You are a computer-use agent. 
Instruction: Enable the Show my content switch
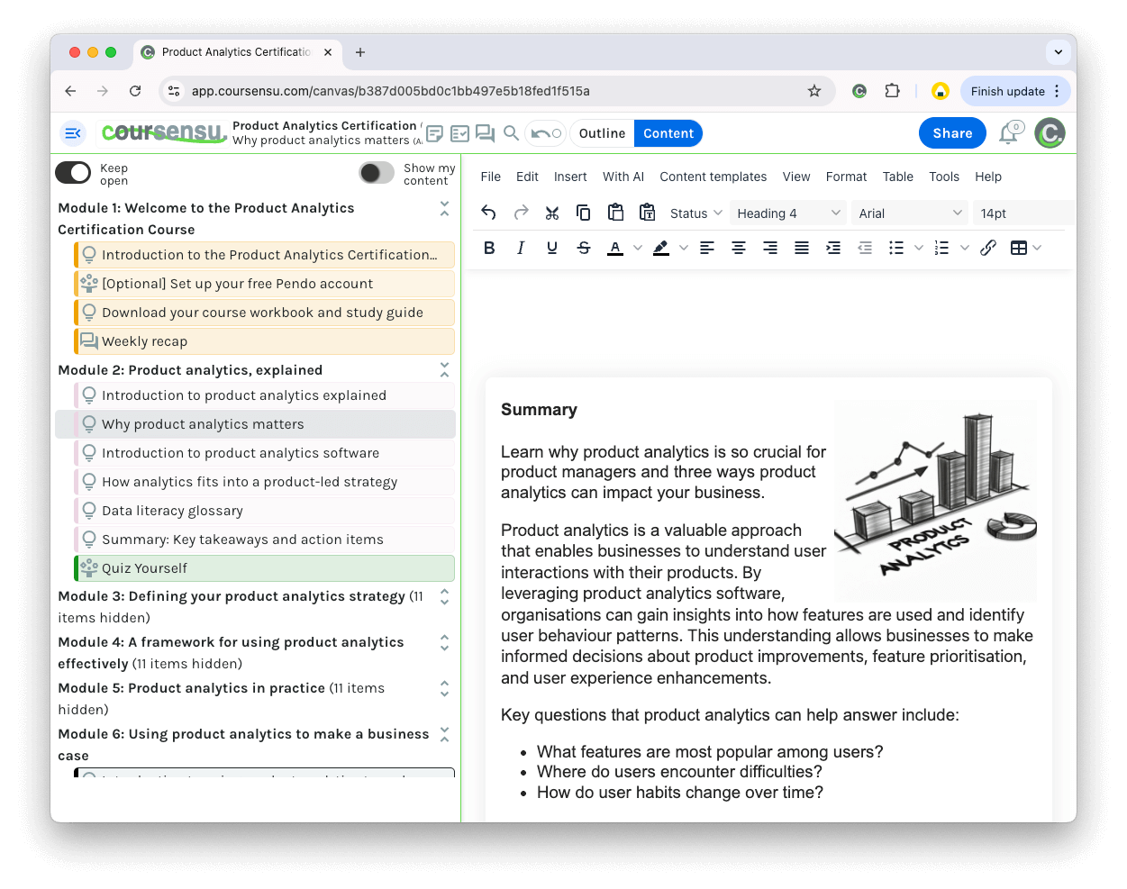click(x=377, y=172)
